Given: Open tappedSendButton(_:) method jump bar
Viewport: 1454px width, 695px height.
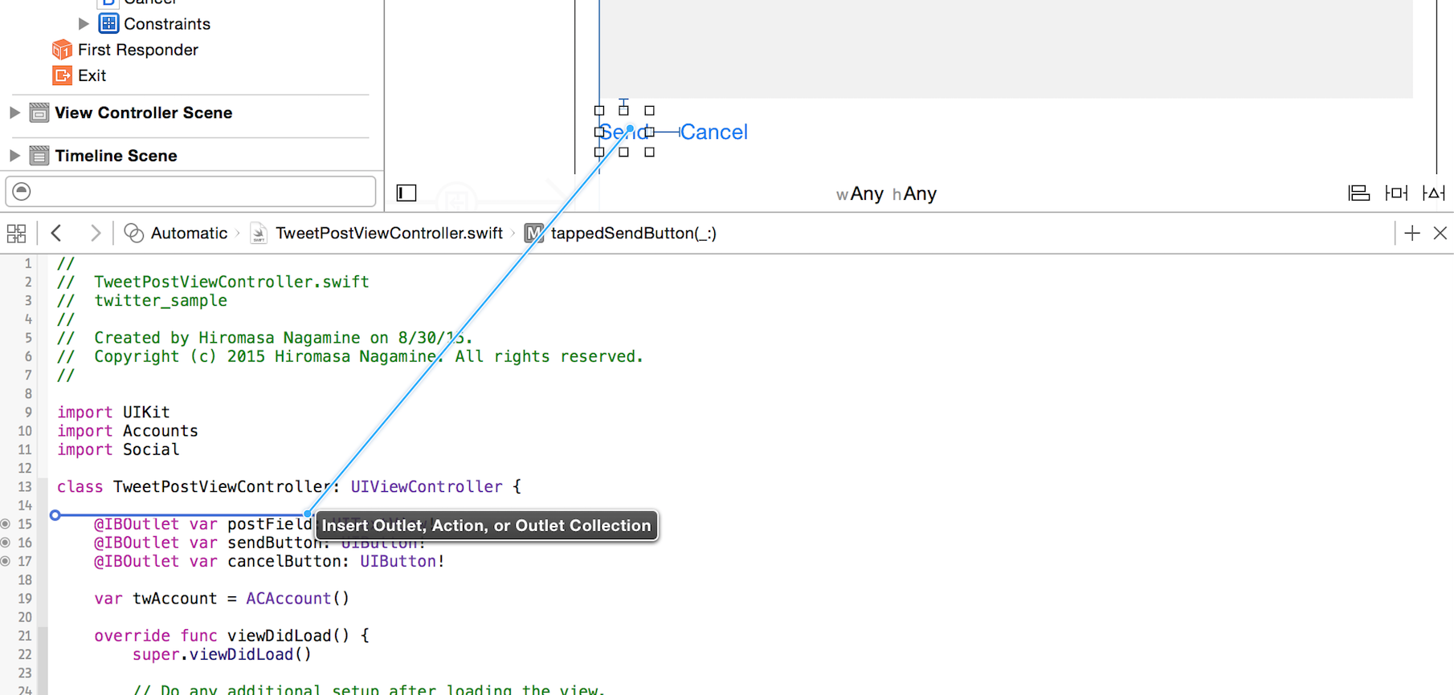Looking at the screenshot, I should click(633, 233).
